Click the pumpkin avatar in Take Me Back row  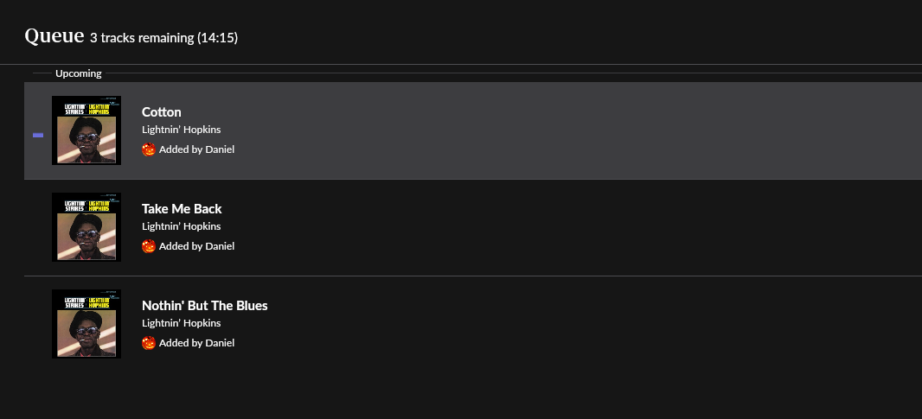point(149,246)
